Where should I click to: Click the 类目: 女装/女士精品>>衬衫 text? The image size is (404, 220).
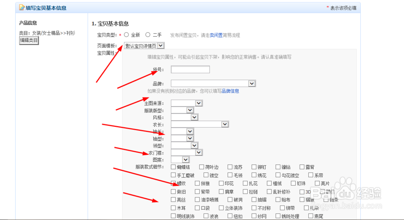point(47,33)
